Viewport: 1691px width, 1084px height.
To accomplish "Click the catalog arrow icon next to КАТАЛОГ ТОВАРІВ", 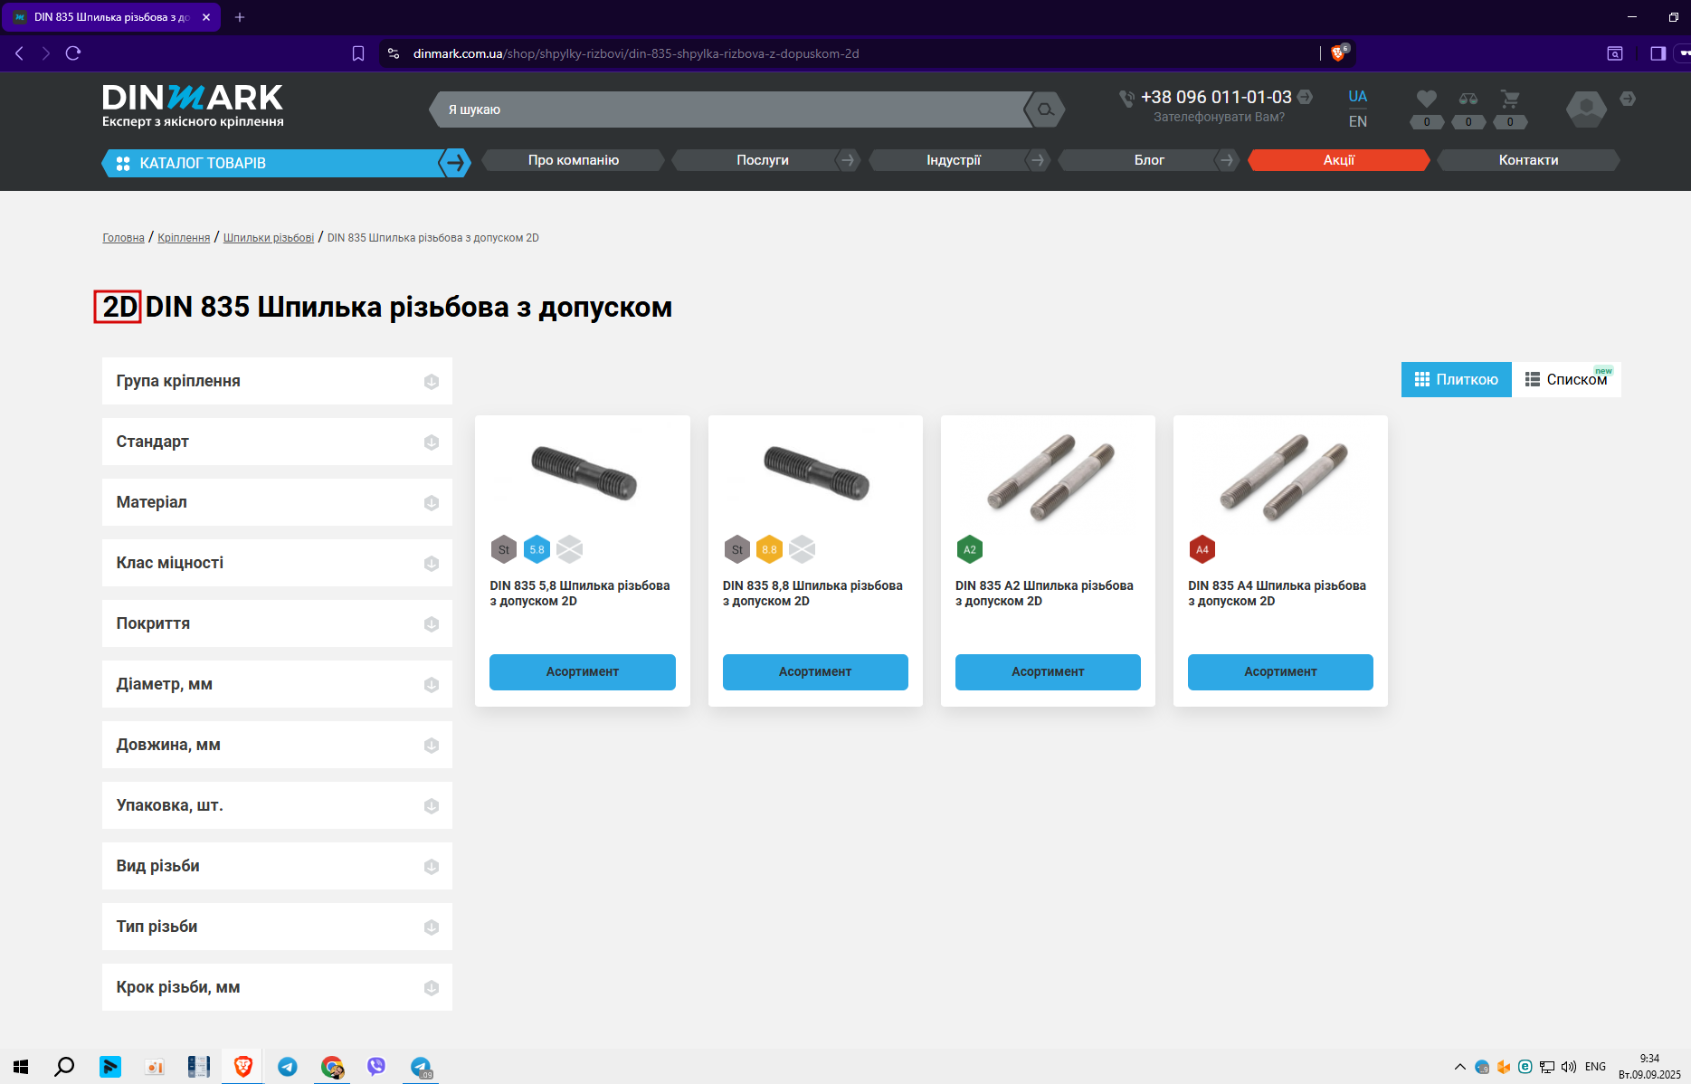I will [x=455, y=163].
